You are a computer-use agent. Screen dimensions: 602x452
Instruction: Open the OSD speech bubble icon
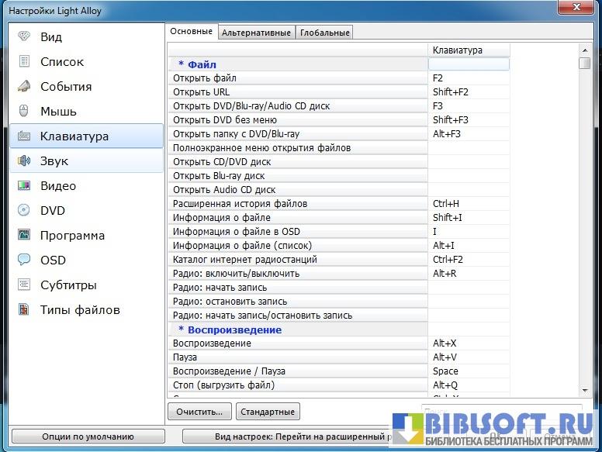tap(25, 260)
